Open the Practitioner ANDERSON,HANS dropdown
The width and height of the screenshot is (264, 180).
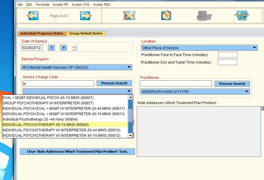247,91
